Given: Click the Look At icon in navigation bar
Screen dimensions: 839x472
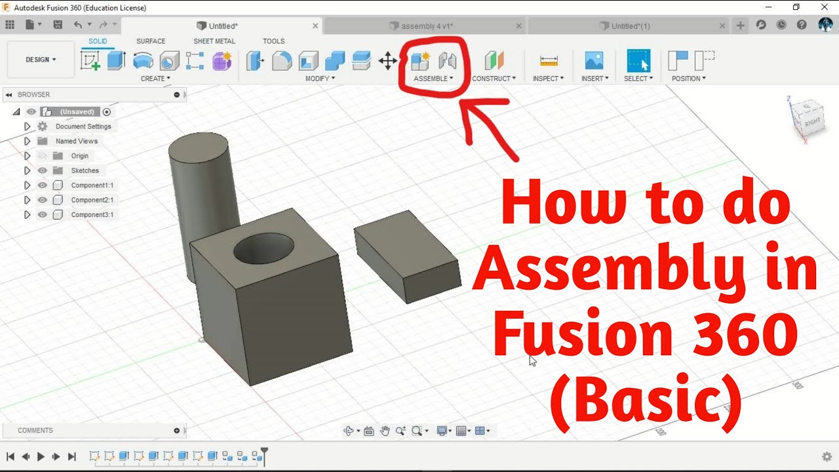Looking at the screenshot, I should pos(368,431).
